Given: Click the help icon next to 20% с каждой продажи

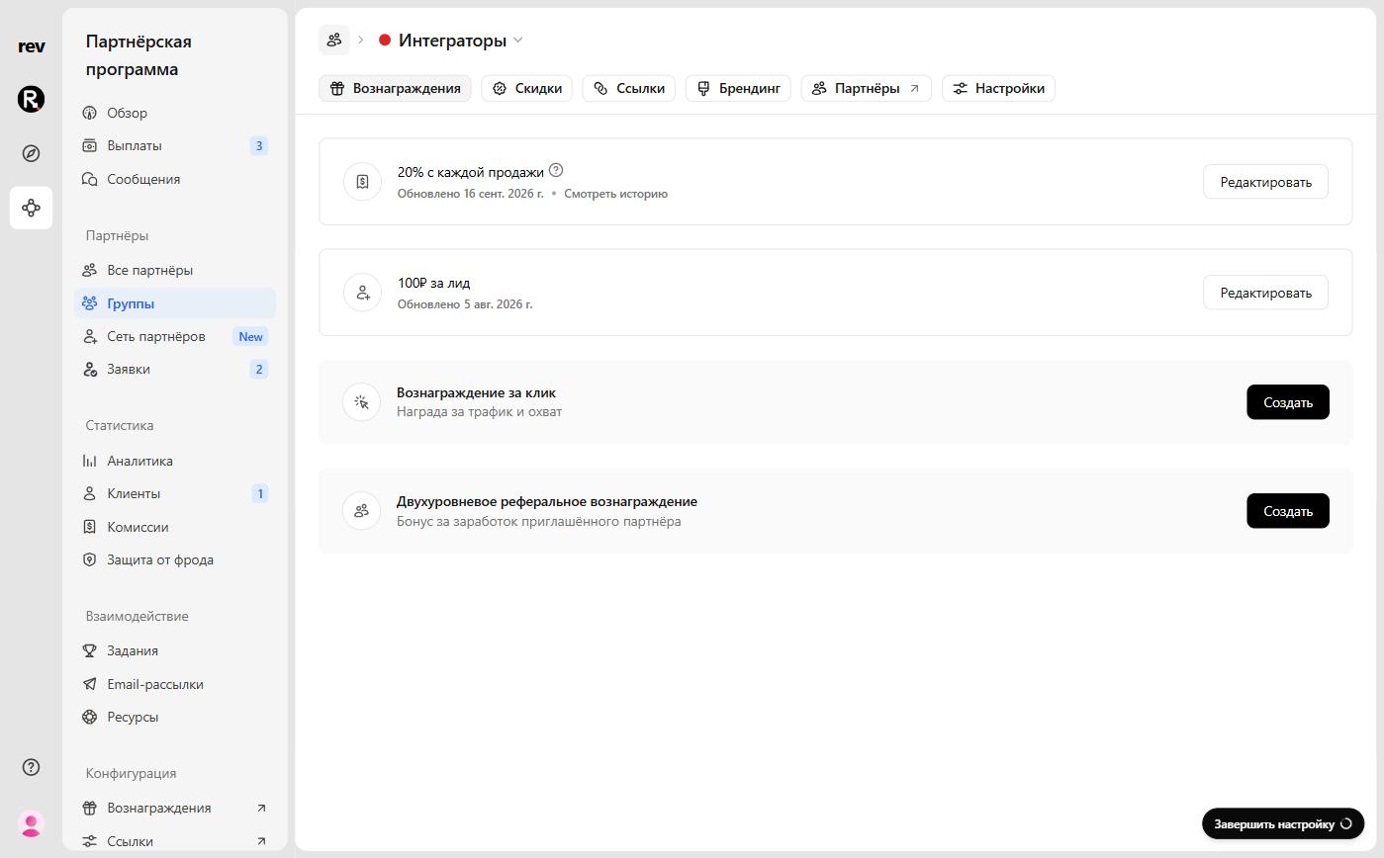Looking at the screenshot, I should point(556,170).
